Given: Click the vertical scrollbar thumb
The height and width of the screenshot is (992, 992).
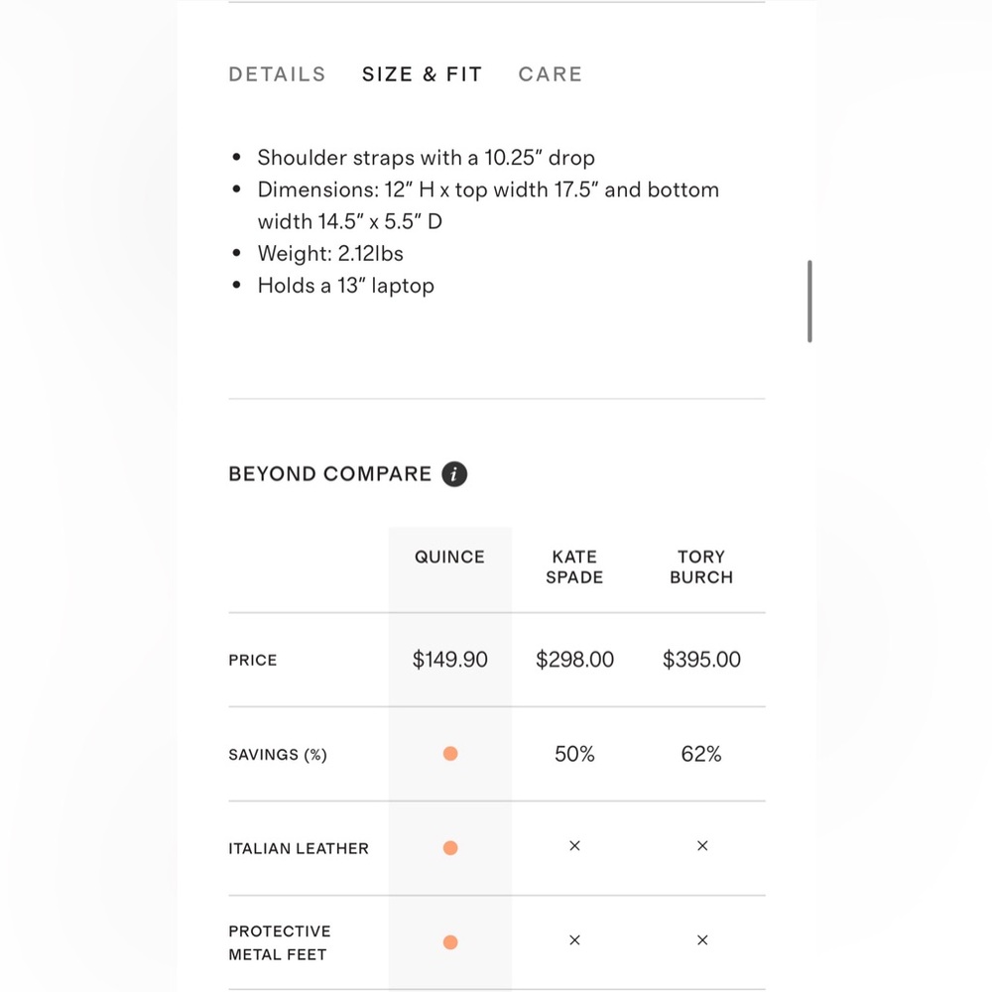Looking at the screenshot, I should 809,302.
